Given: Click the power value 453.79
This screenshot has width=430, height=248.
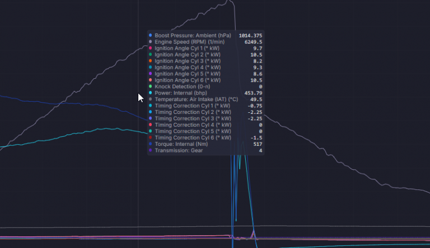Looking at the screenshot, I should [254, 93].
